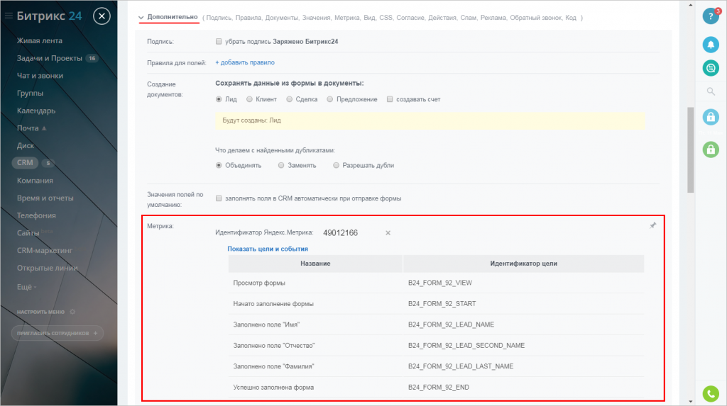Open Компания in sidebar
Viewport: 727px width, 406px height.
(x=35, y=181)
